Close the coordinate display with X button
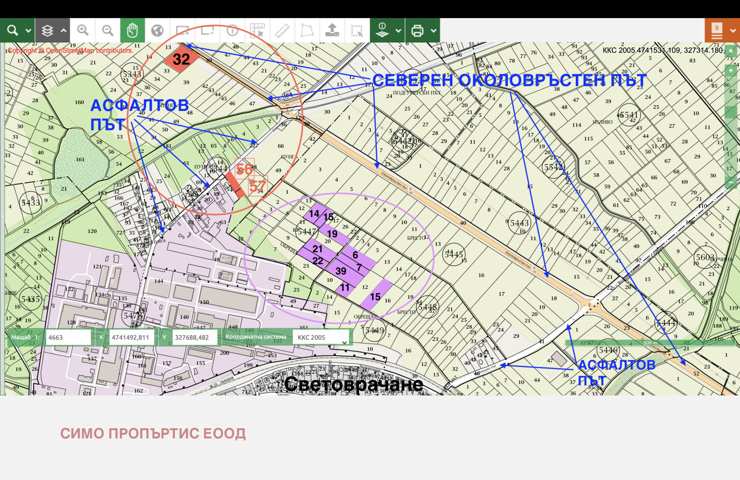740x480 pixels. coord(731,50)
